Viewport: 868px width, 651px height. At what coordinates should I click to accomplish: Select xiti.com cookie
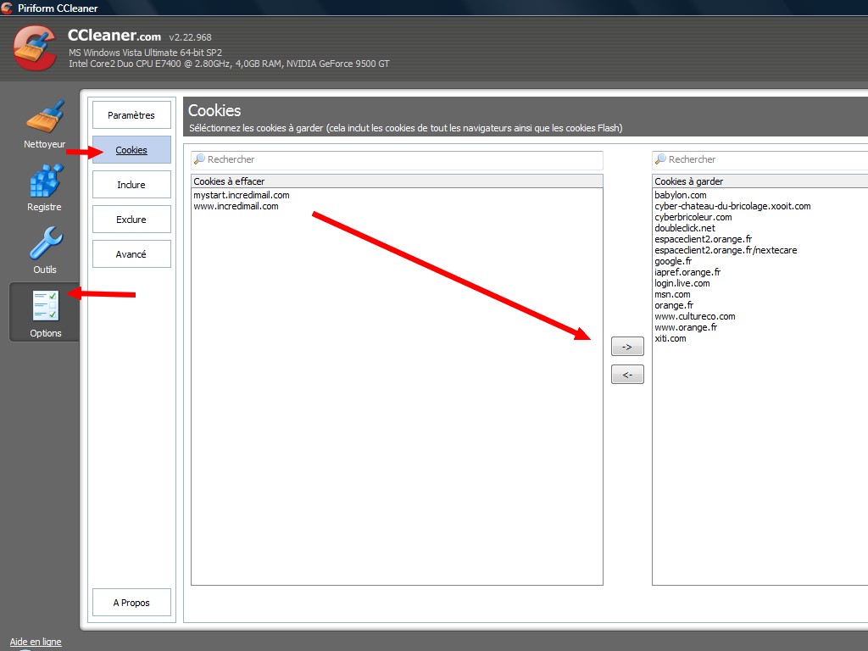click(x=670, y=339)
